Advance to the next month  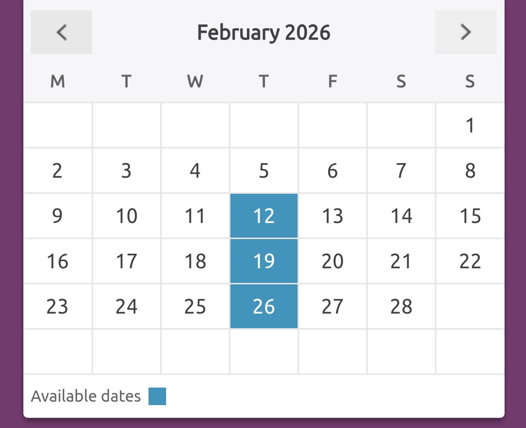click(466, 32)
